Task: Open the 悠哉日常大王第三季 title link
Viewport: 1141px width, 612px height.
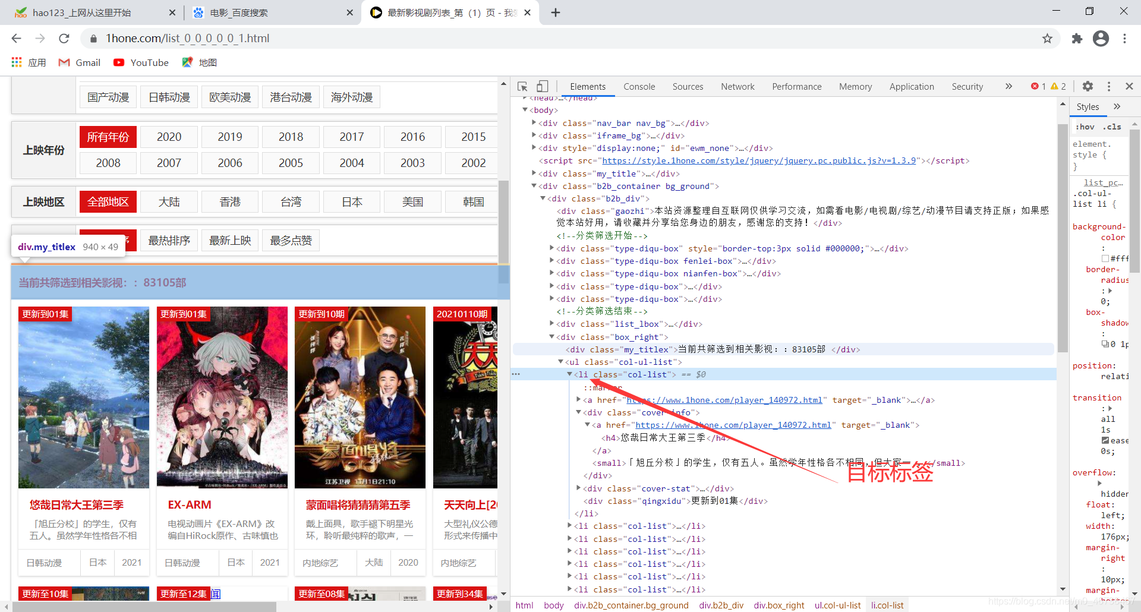Action: [77, 505]
